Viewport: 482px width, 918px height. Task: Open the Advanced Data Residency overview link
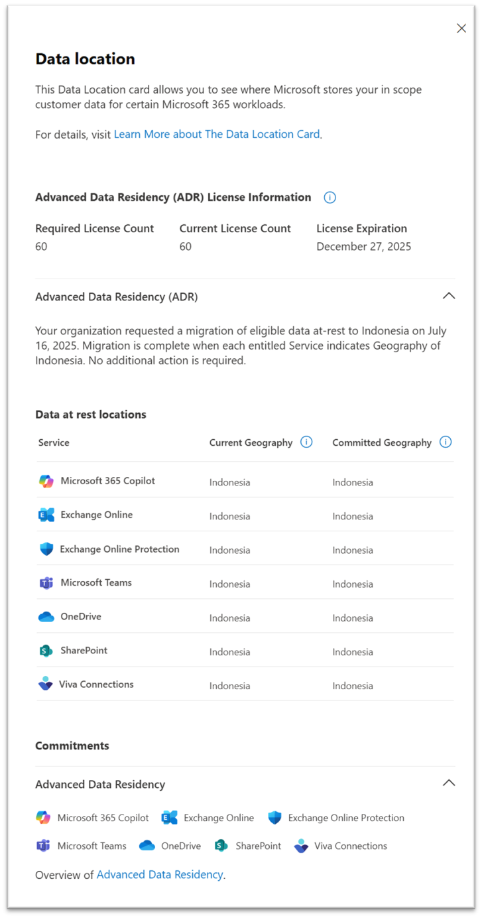pos(159,874)
